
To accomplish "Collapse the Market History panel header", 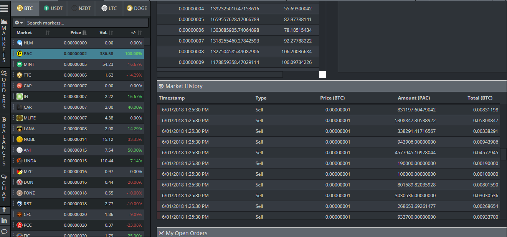I will click(332, 86).
